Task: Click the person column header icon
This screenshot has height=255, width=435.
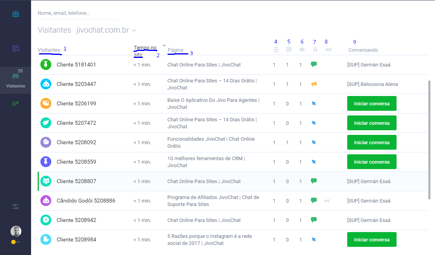Action: tap(315, 50)
